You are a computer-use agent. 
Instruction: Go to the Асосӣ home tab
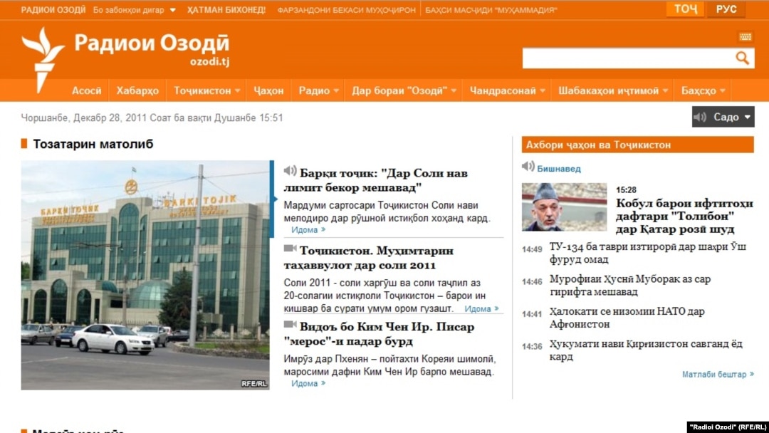(87, 90)
